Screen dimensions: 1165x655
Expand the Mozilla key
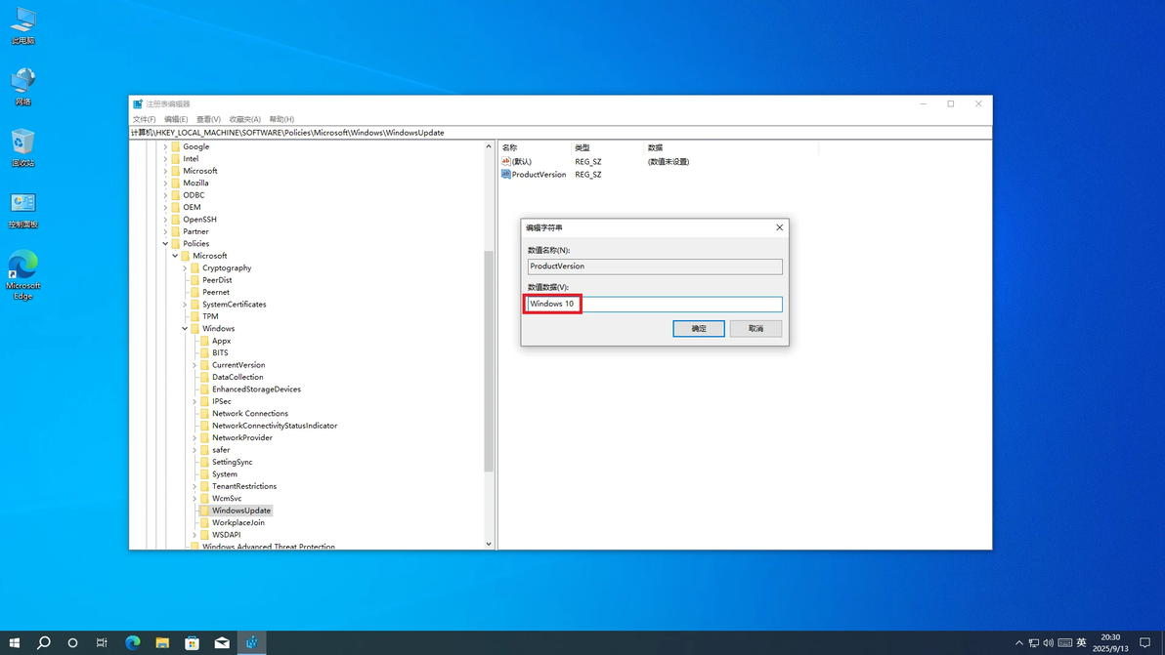click(165, 184)
